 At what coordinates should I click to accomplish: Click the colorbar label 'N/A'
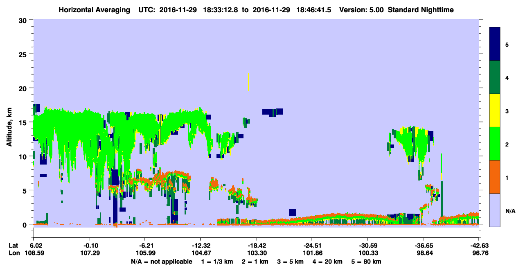point(510,211)
